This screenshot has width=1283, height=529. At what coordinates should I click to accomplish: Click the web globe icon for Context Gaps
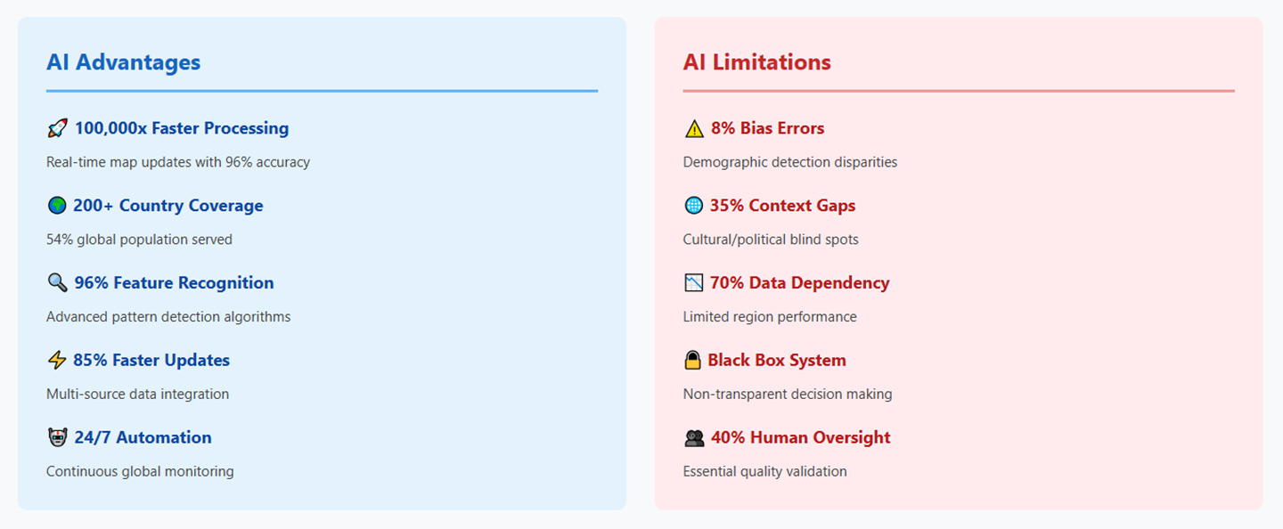693,206
